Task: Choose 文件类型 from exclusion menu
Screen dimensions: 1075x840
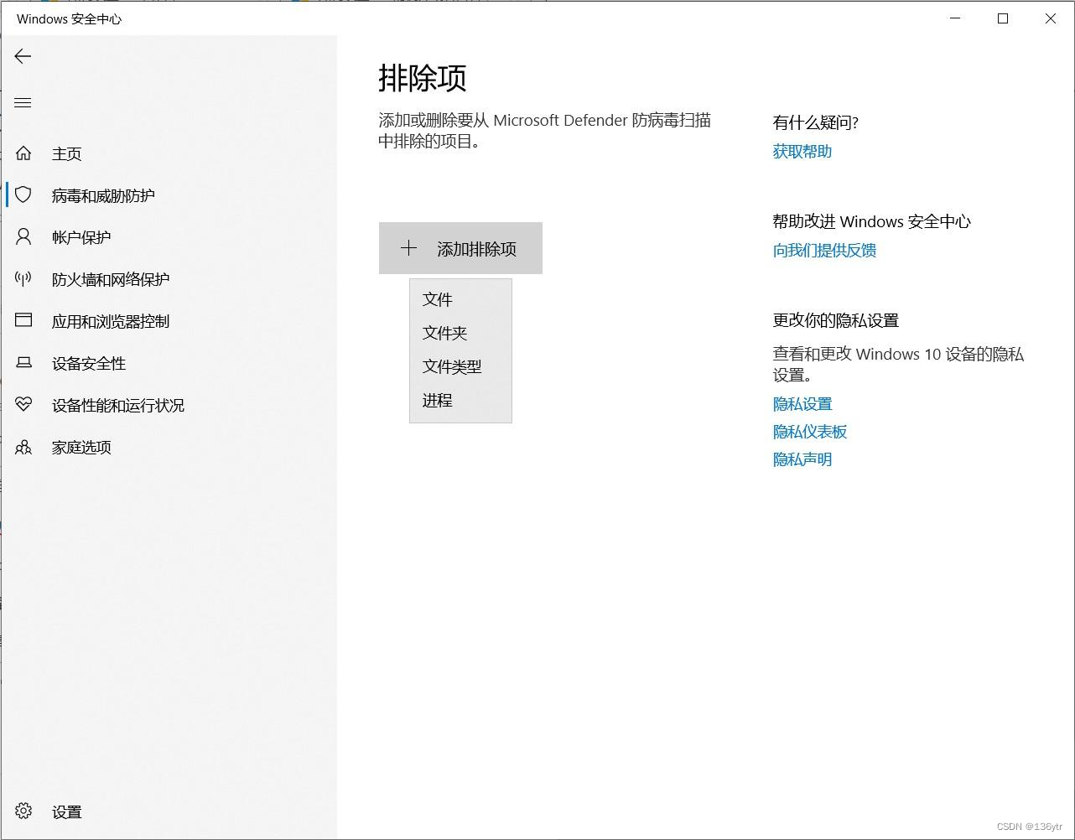Action: (460, 366)
